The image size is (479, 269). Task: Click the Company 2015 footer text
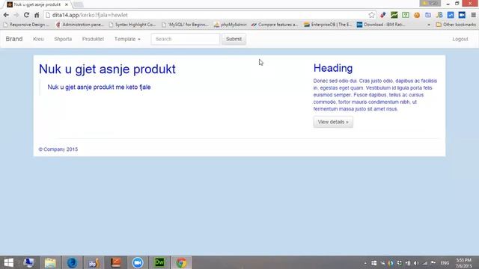(x=58, y=149)
